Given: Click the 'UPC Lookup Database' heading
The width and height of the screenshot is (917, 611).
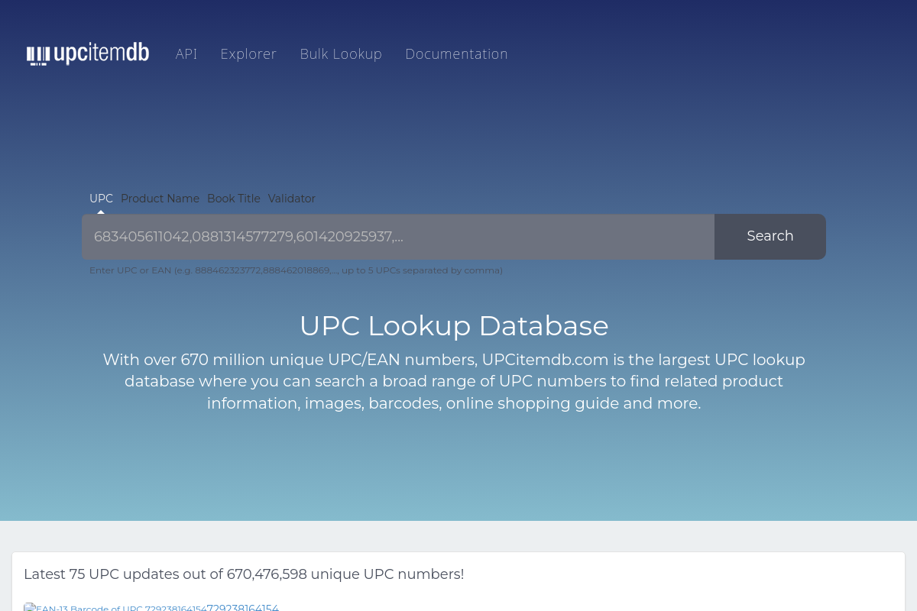Looking at the screenshot, I should tap(454, 326).
